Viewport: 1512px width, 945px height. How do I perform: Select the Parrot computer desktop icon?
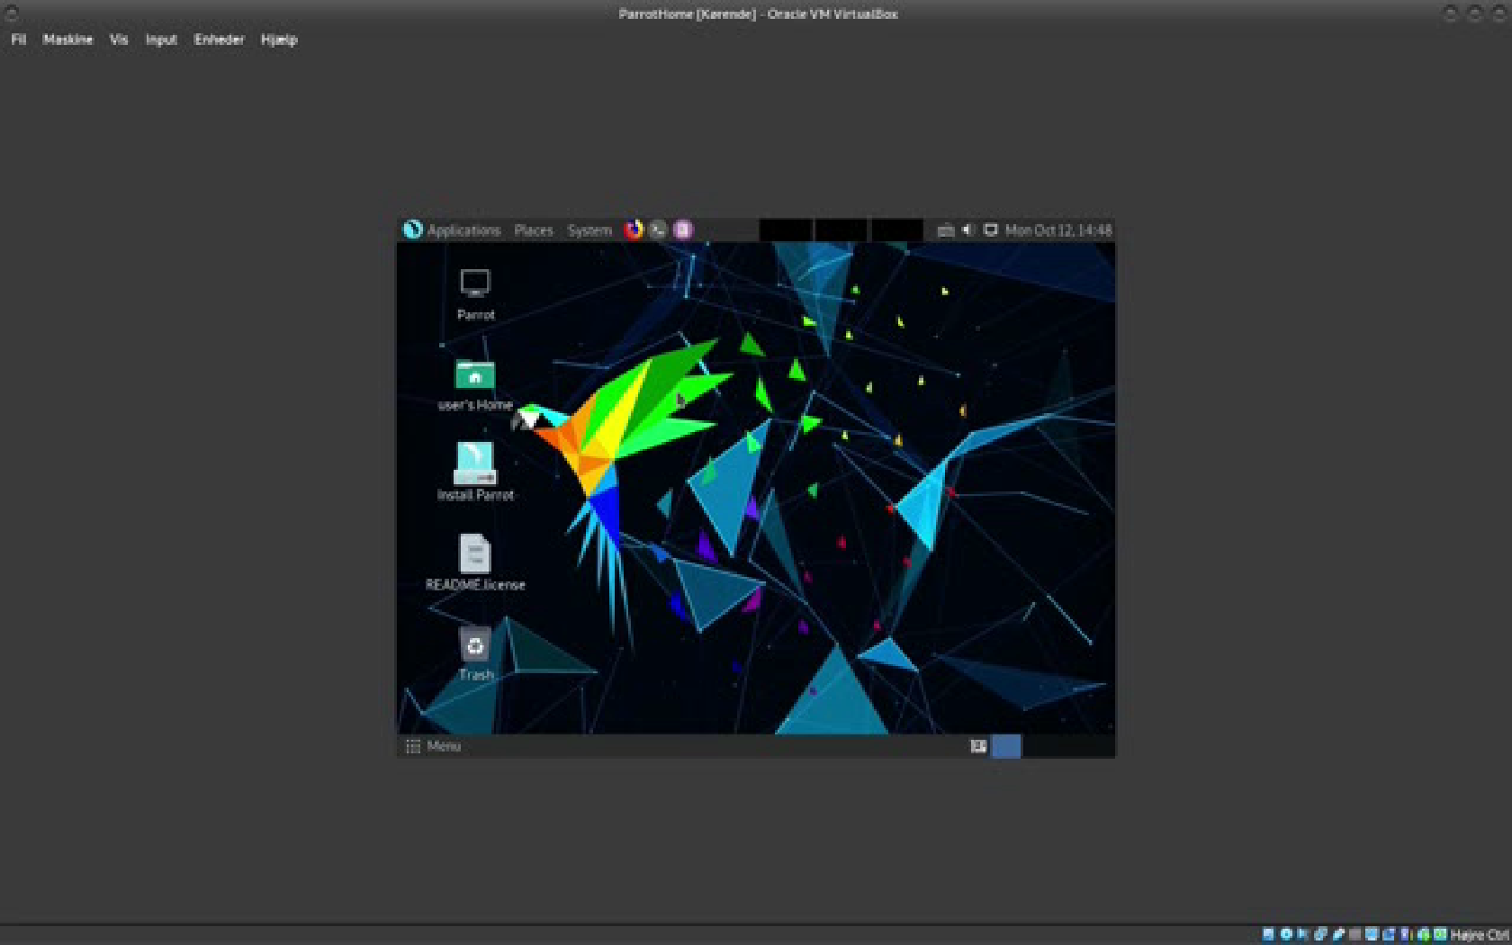475,294
